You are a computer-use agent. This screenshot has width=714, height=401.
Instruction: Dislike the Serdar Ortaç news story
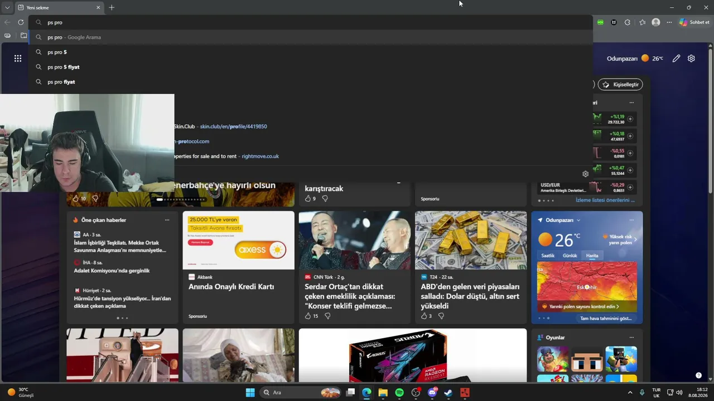point(327,316)
